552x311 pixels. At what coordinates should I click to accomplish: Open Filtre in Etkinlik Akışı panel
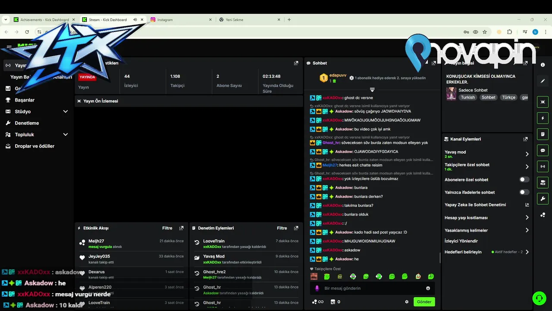tap(167, 228)
